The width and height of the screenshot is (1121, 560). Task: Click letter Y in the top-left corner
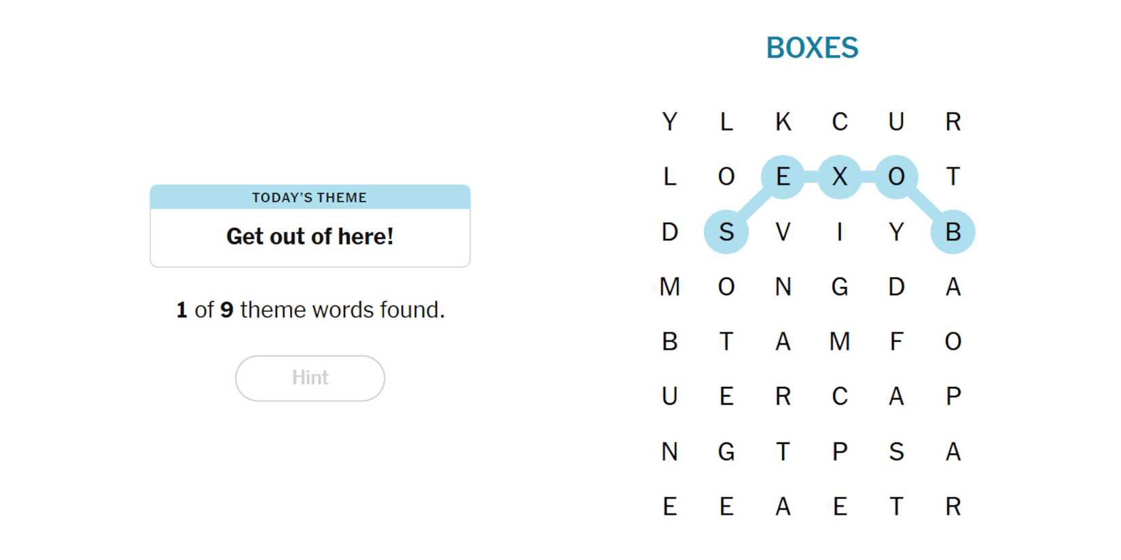670,122
